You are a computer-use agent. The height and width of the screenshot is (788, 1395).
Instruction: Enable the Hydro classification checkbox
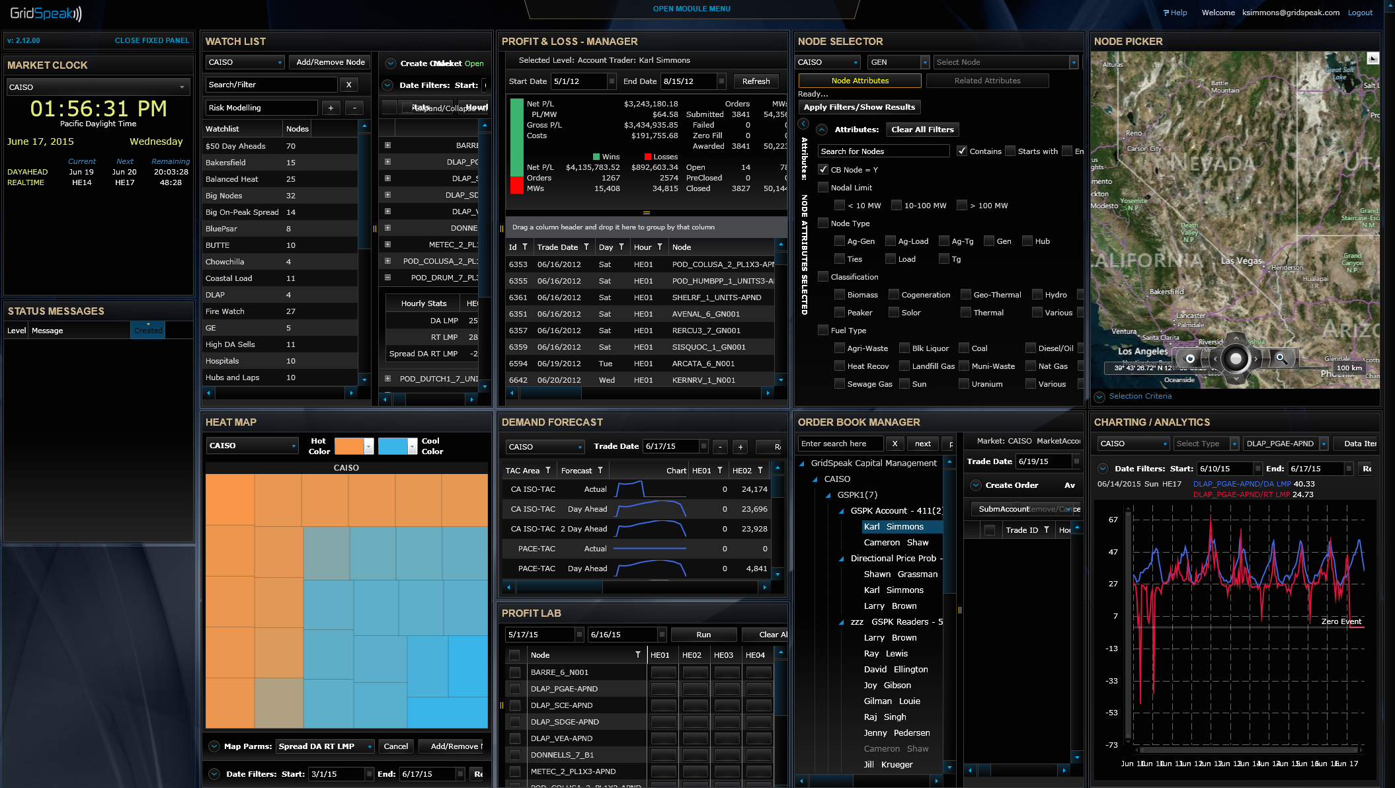(1037, 295)
